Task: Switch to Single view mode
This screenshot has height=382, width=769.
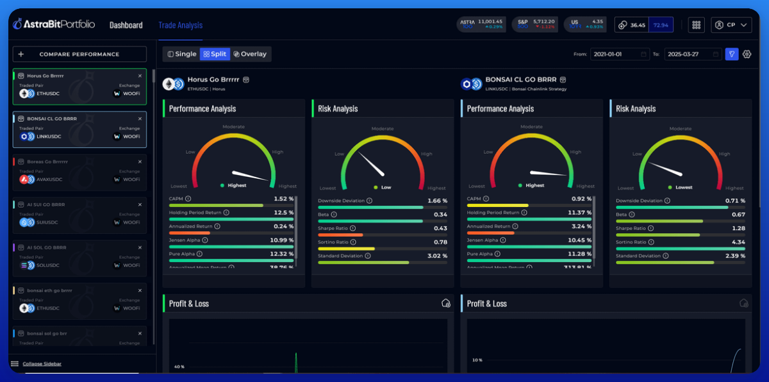Action: pyautogui.click(x=182, y=54)
